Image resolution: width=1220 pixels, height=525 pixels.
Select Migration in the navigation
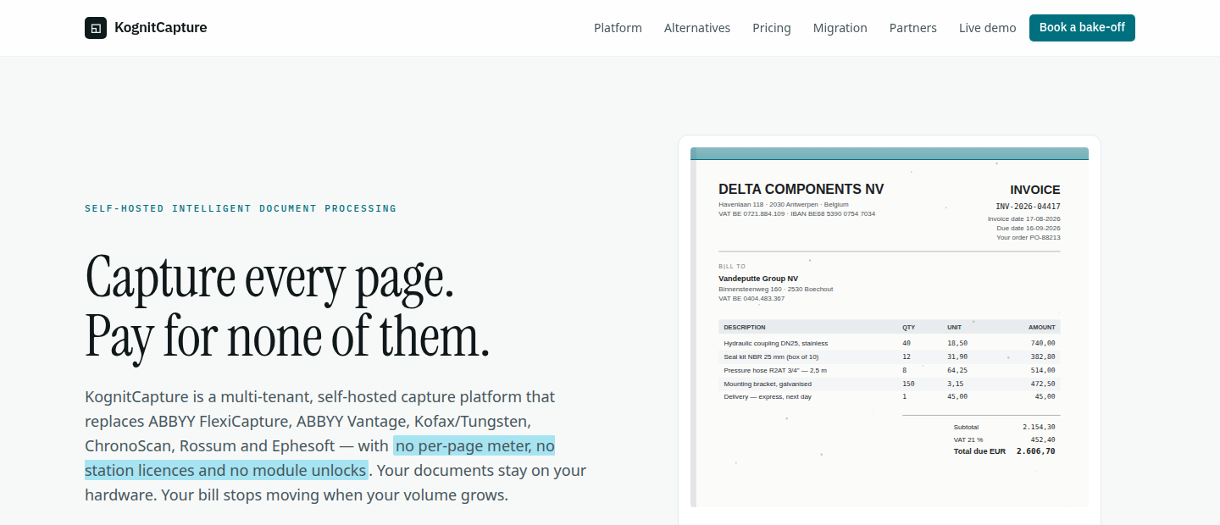click(840, 28)
